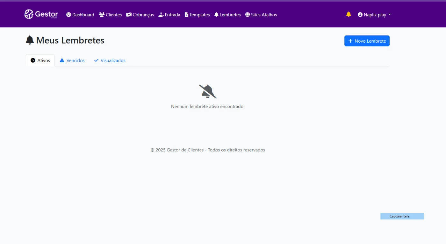Click the Lembretes bell in navbar
The width and height of the screenshot is (446, 244).
point(216,15)
